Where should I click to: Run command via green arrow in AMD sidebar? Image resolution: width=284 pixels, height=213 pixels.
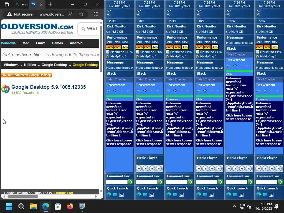(280, 182)
